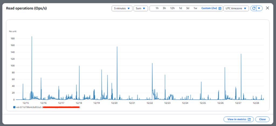Switch to the 3d time range
Screen dimensions: 276x126
tap(188, 8)
